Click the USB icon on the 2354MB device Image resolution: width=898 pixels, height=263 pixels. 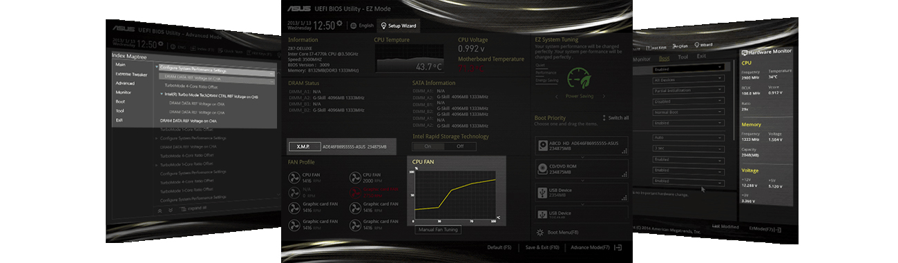click(542, 192)
